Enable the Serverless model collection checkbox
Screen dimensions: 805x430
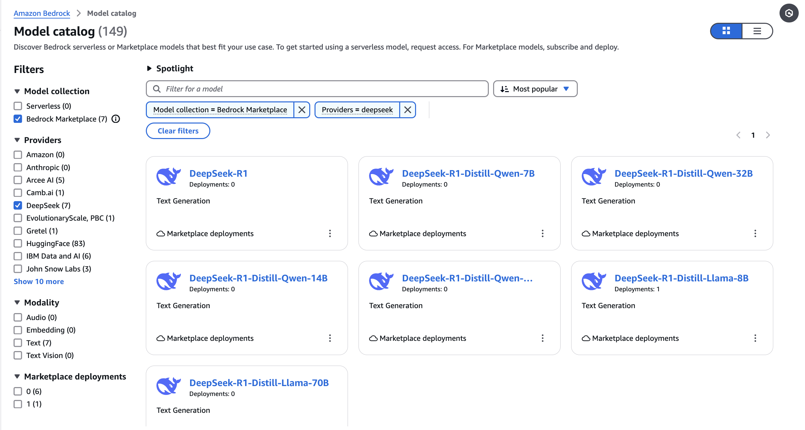[x=18, y=106]
